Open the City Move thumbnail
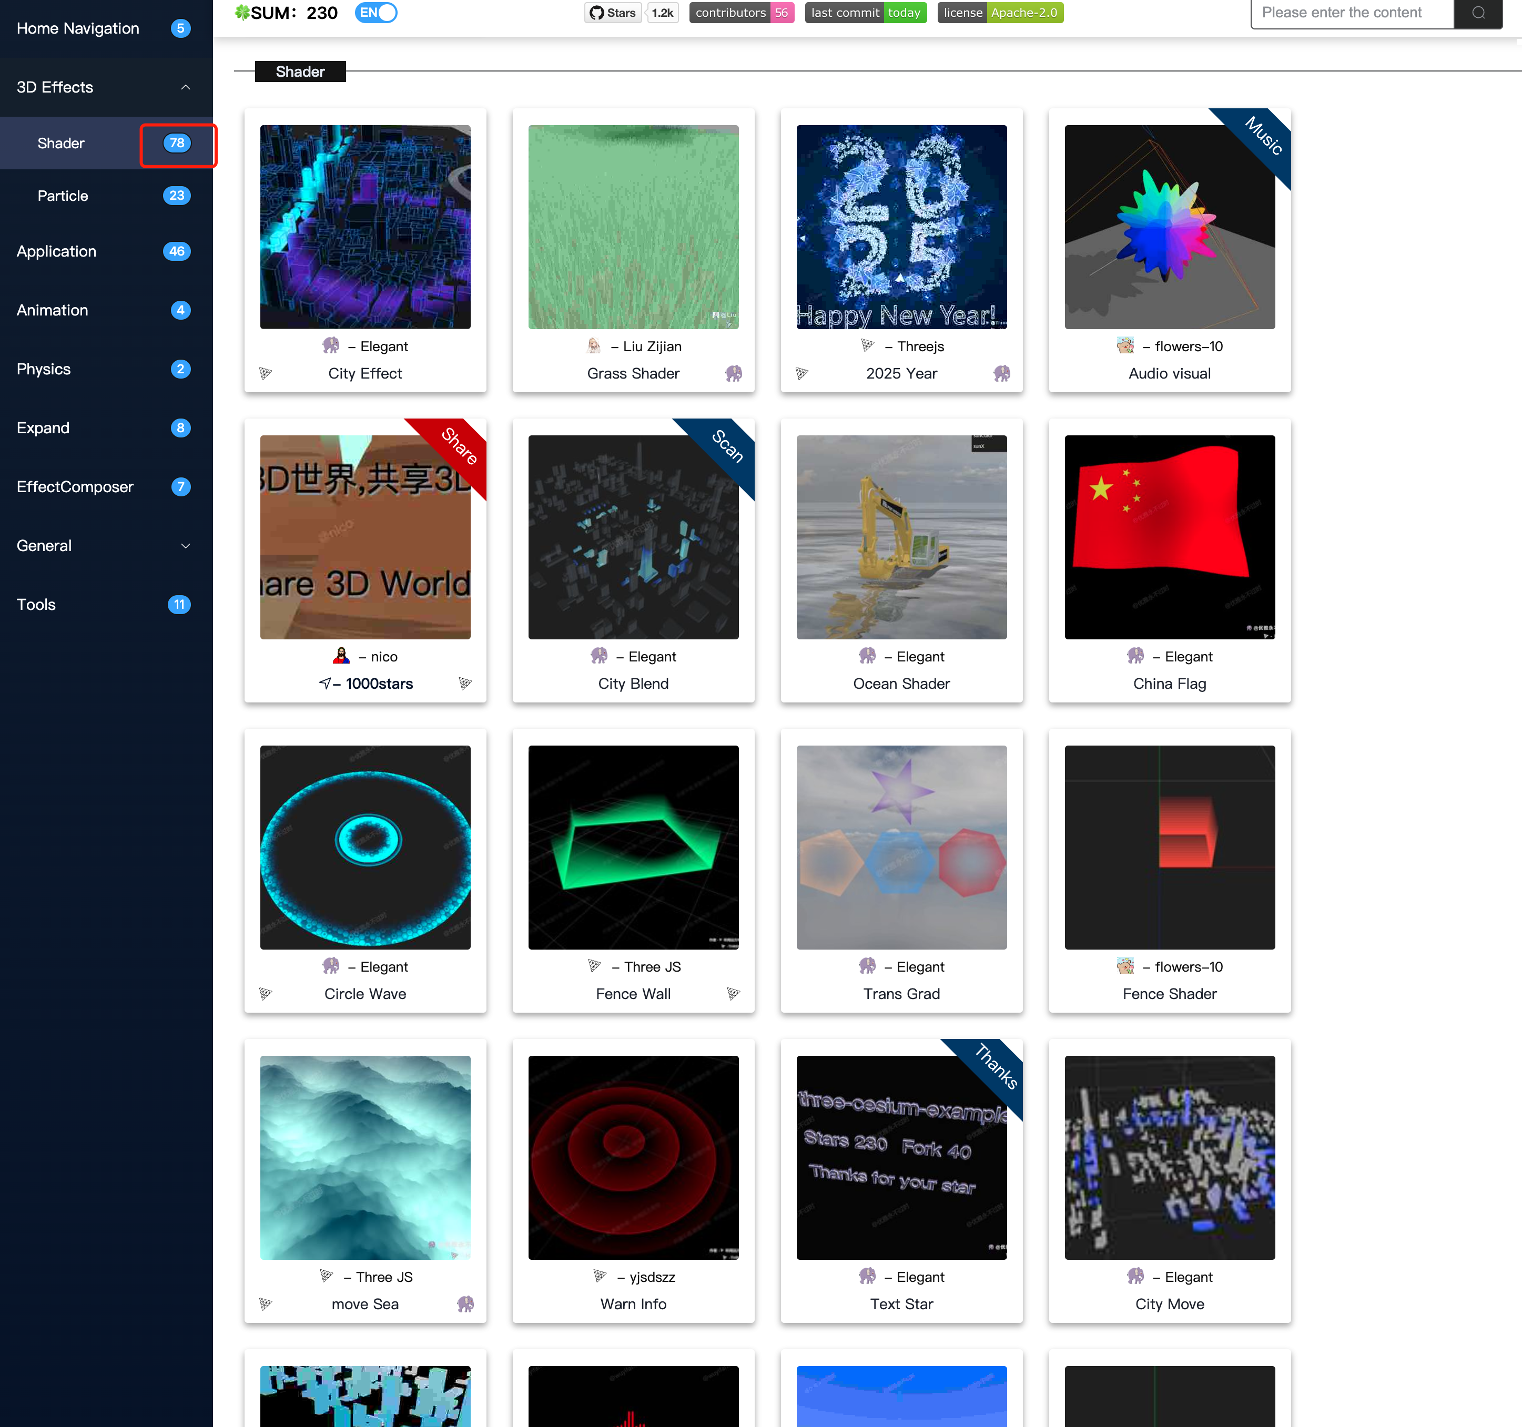1522x1427 pixels. click(x=1170, y=1157)
